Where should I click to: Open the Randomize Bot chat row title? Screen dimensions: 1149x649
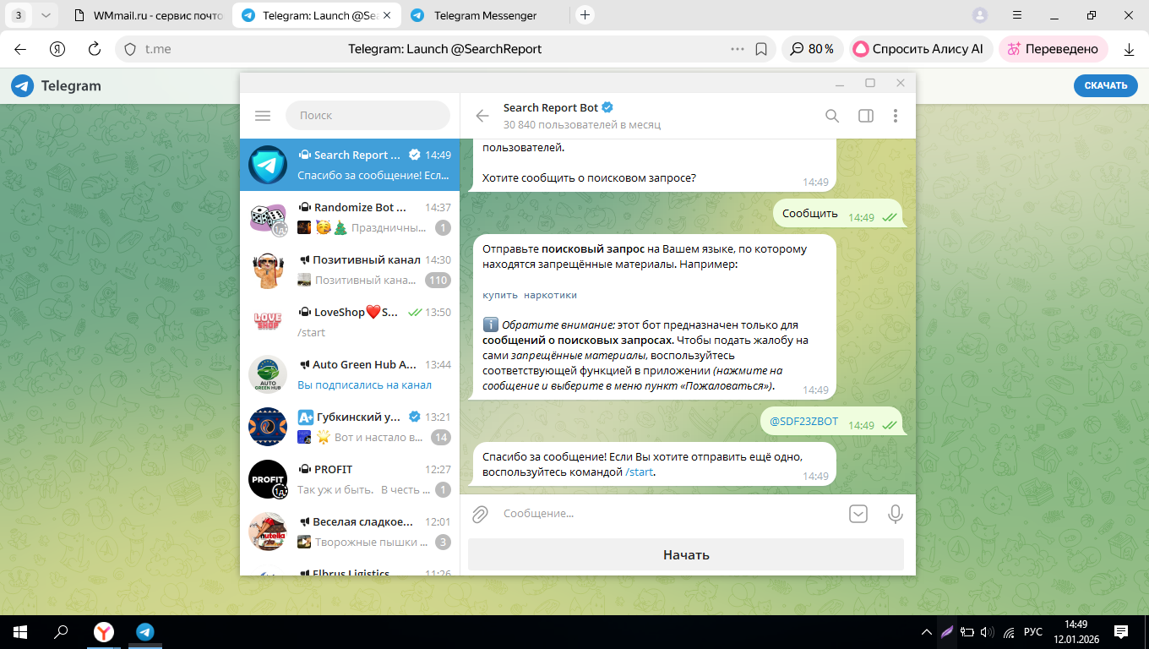(x=360, y=207)
